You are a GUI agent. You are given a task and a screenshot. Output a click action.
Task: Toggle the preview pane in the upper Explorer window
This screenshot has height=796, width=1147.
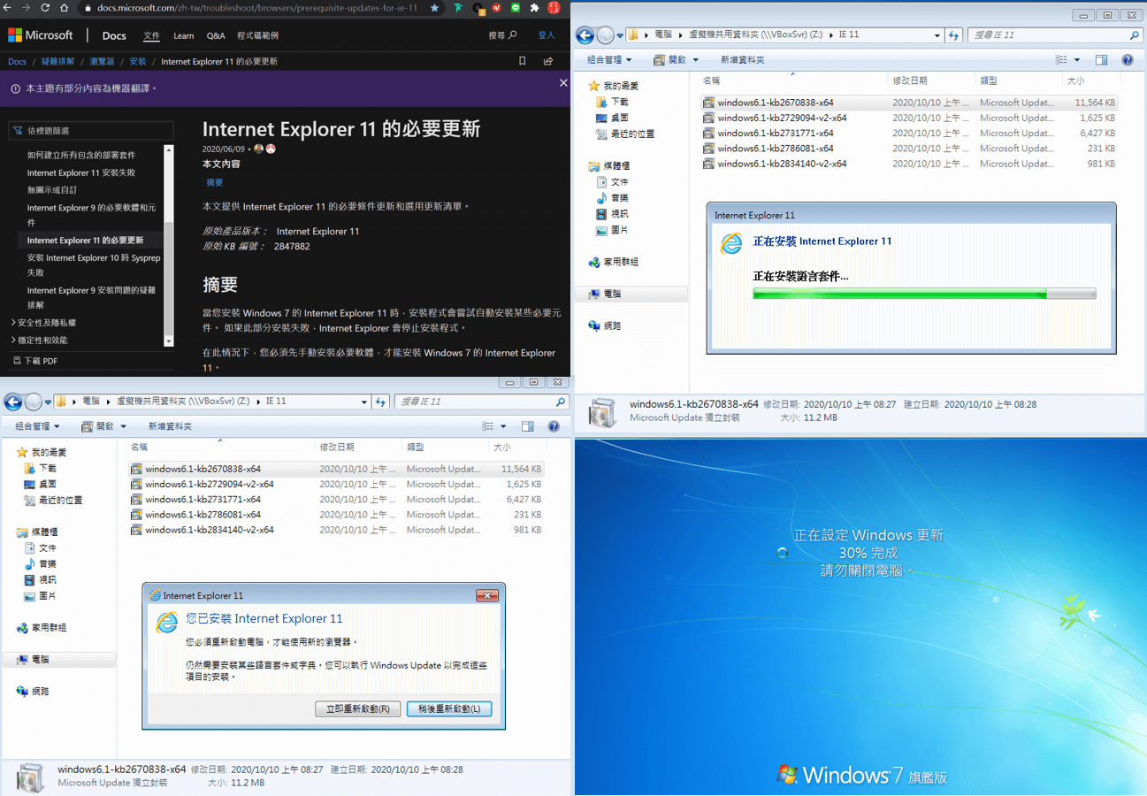pyautogui.click(x=1101, y=60)
